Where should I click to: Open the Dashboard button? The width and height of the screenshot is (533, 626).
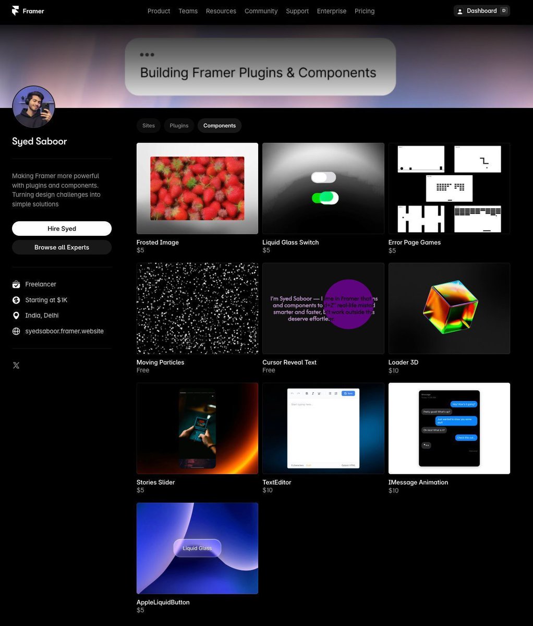481,11
